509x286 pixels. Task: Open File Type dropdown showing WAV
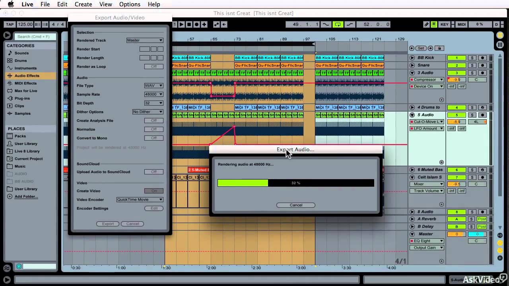[153, 85]
